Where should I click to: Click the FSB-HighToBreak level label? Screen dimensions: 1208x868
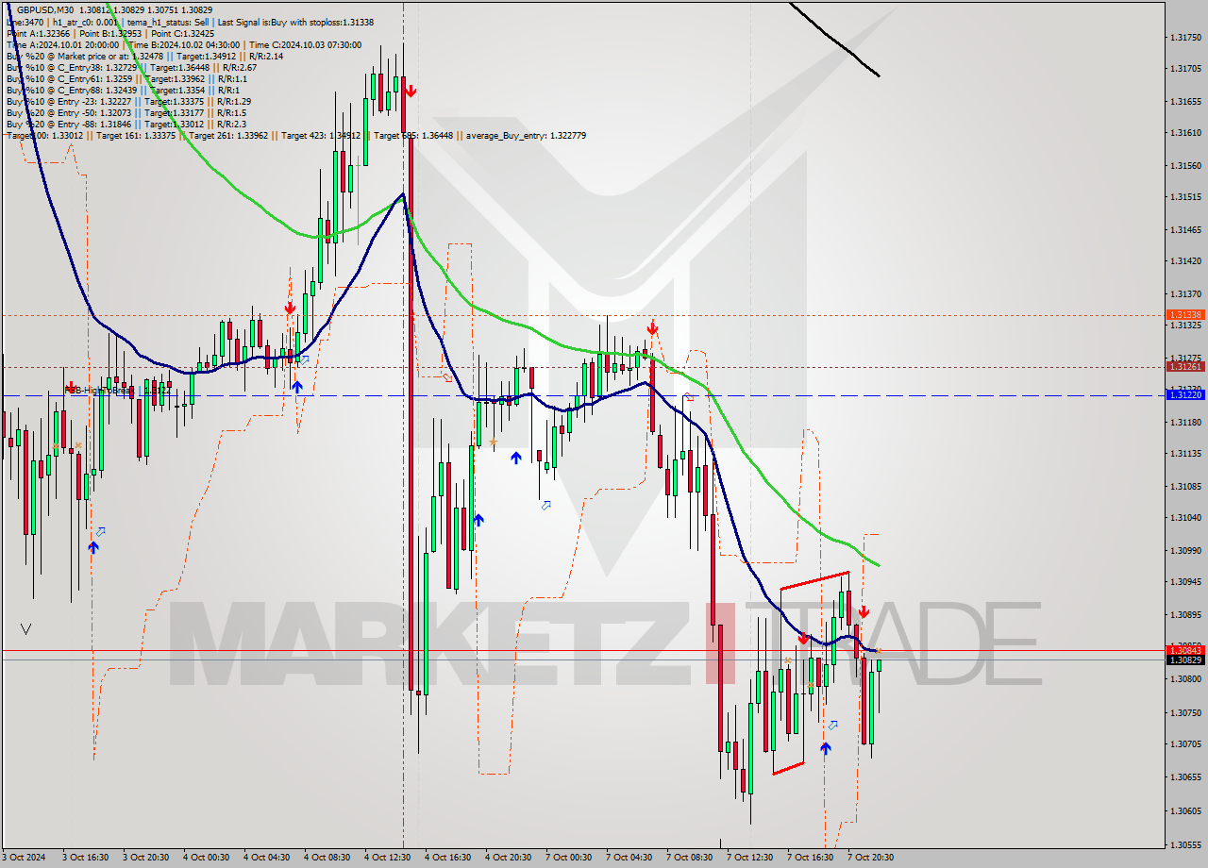click(119, 390)
